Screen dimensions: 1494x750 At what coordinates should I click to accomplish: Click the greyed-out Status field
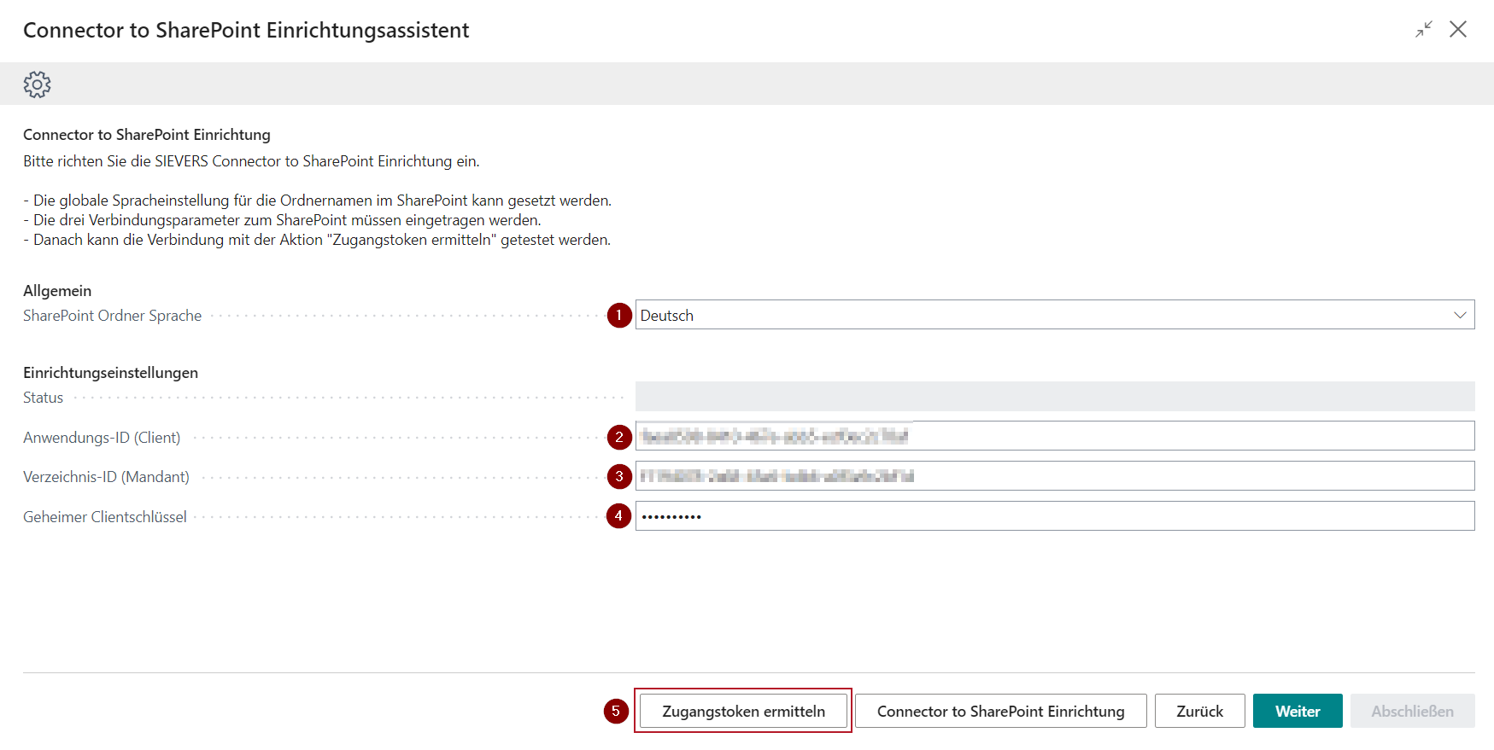tap(1054, 397)
